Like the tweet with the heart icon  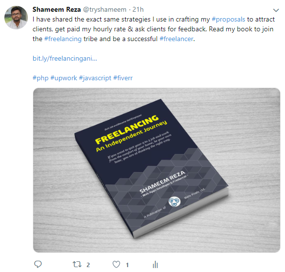(116, 264)
